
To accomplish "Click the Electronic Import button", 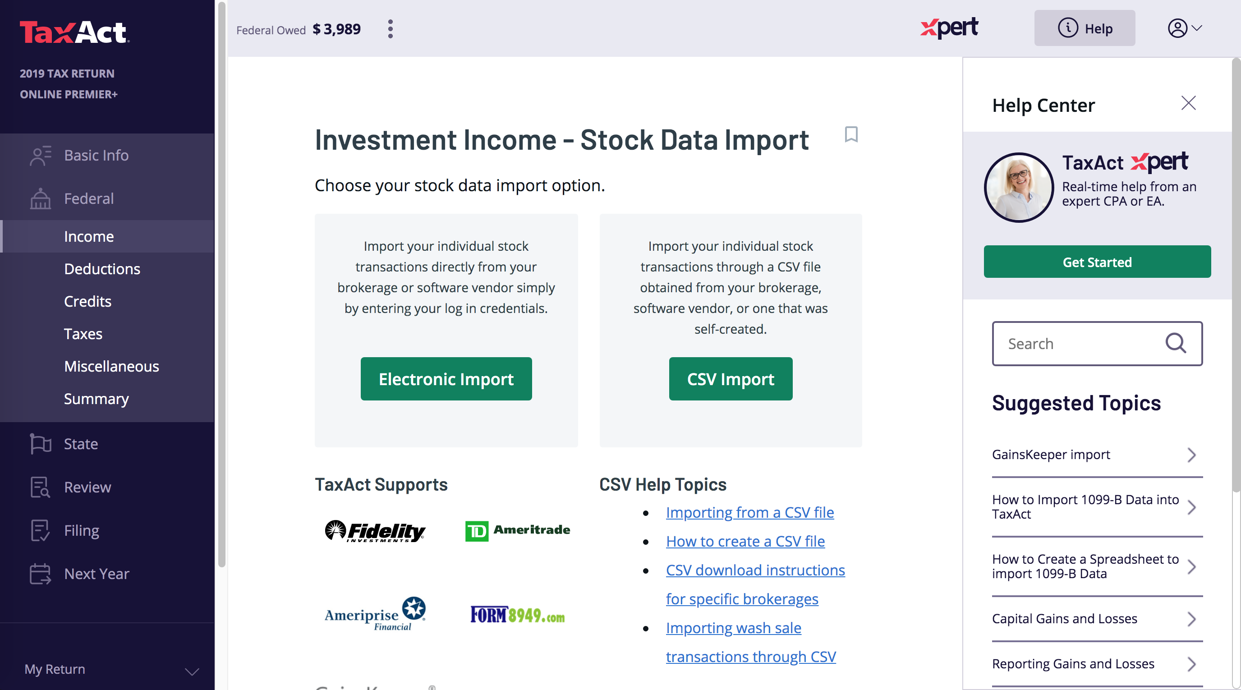I will 446,379.
